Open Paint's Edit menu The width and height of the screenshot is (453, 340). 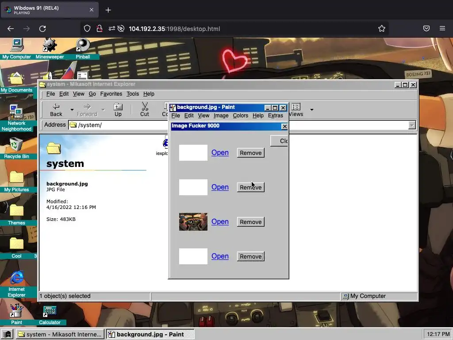pos(188,116)
